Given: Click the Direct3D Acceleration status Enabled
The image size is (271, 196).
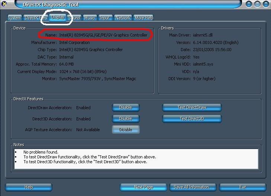Looking at the screenshot, I should point(83,119).
